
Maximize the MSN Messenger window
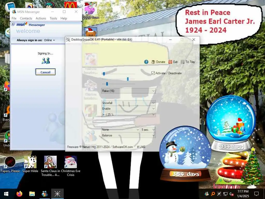pyautogui.click(x=64, y=12)
